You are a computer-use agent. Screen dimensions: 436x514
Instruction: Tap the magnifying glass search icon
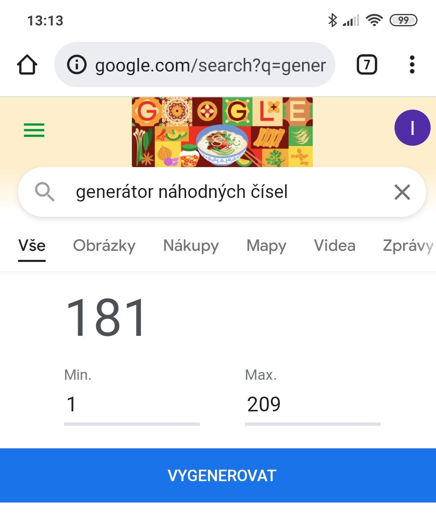(x=44, y=192)
